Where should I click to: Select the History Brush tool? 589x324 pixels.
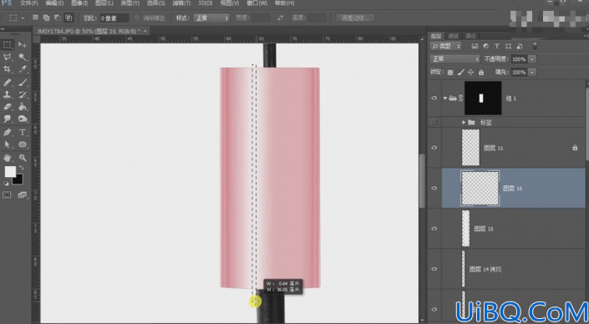pyautogui.click(x=23, y=94)
